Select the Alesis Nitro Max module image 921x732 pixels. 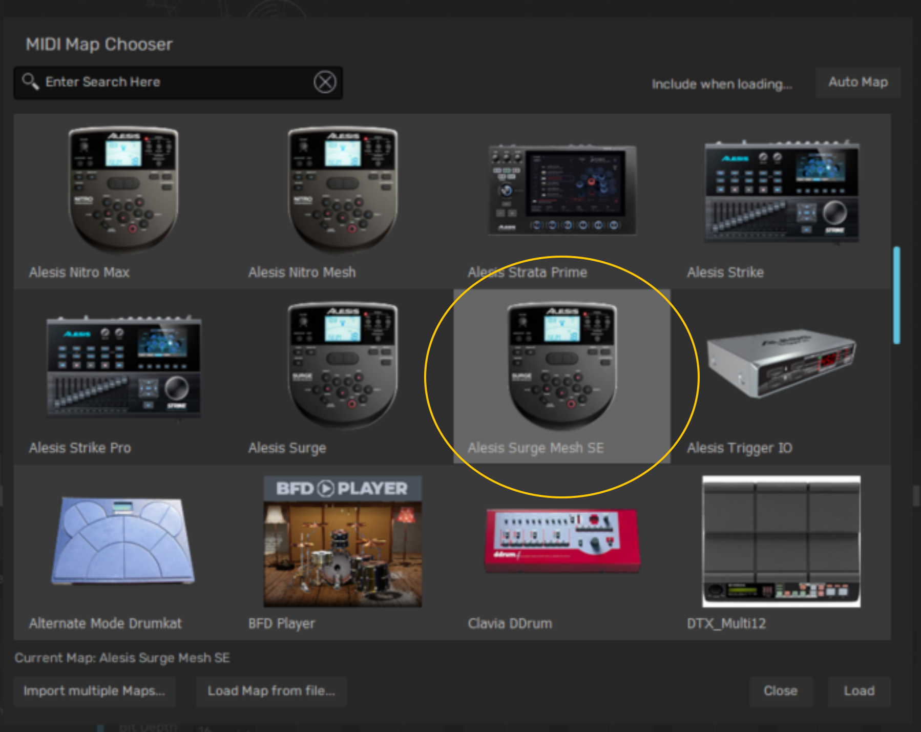click(x=123, y=190)
